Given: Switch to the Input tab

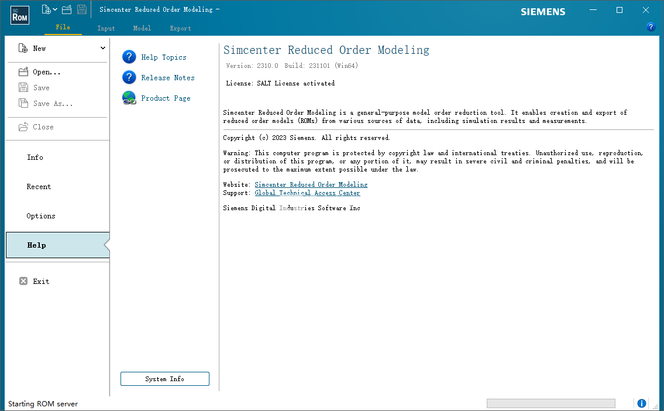Looking at the screenshot, I should point(106,28).
